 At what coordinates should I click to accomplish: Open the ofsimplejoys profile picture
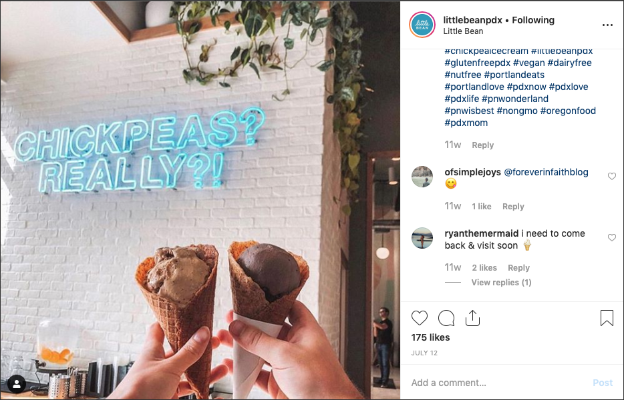[x=422, y=177]
